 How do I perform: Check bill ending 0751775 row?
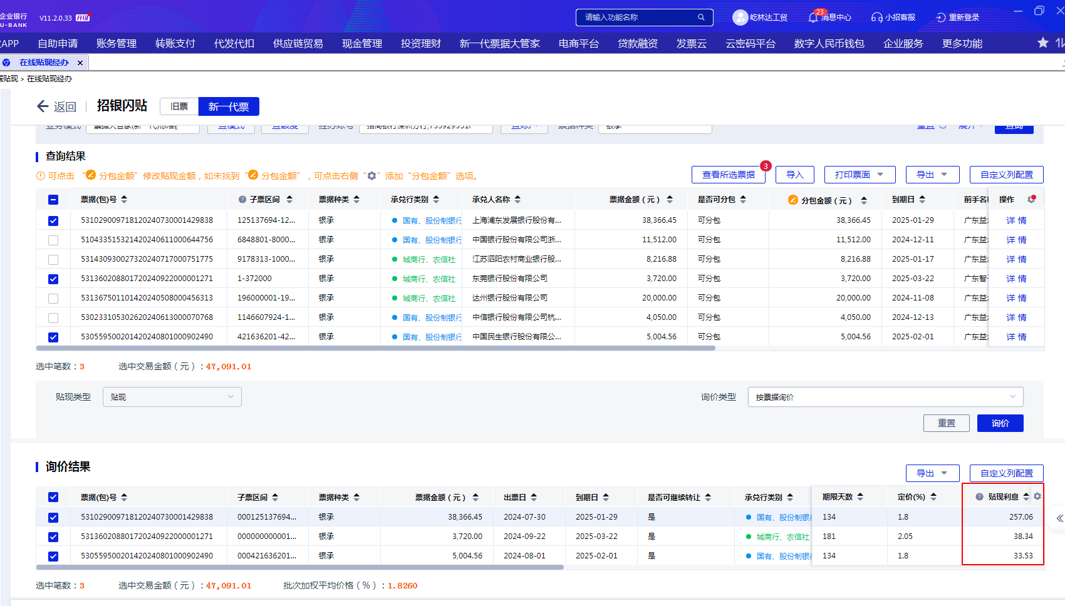(x=53, y=260)
